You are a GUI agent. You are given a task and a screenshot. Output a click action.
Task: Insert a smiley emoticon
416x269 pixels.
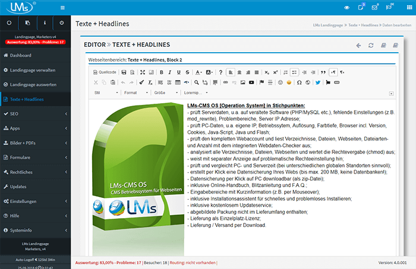pyautogui.click(x=281, y=82)
